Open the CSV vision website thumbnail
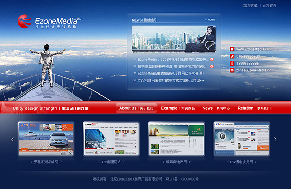The image size is (291, 189). tap(241, 139)
